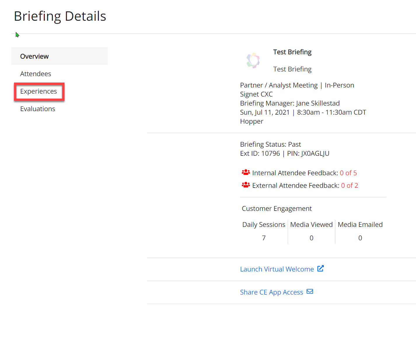Image resolution: width=416 pixels, height=352 pixels.
Task: Open the Launch Virtual Welcome link
Action: click(277, 269)
